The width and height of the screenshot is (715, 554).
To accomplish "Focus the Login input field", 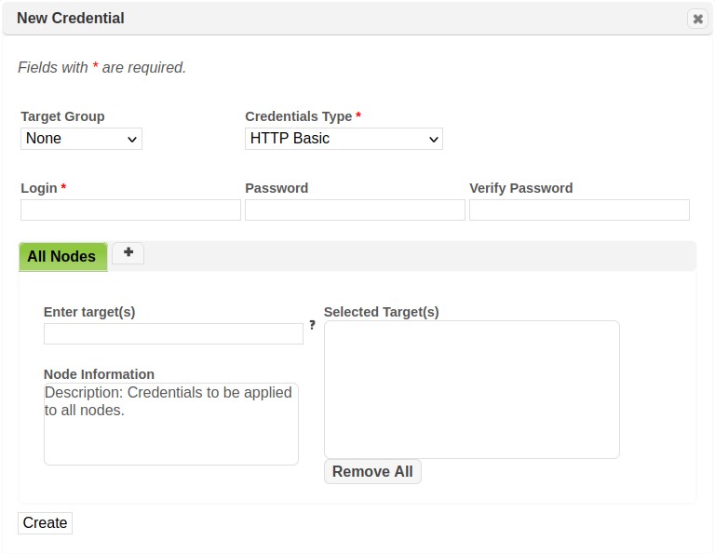I will [x=130, y=209].
